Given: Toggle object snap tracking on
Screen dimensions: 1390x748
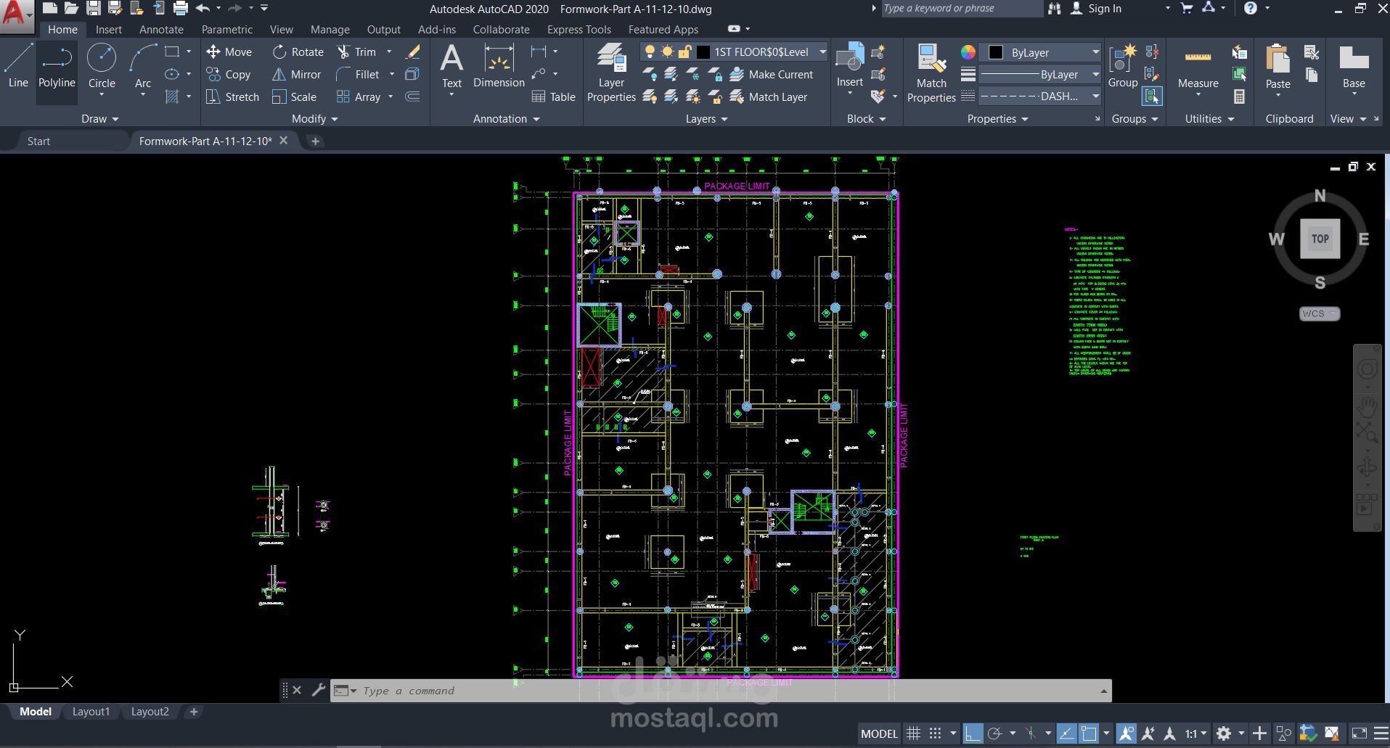Looking at the screenshot, I should [x=1068, y=733].
